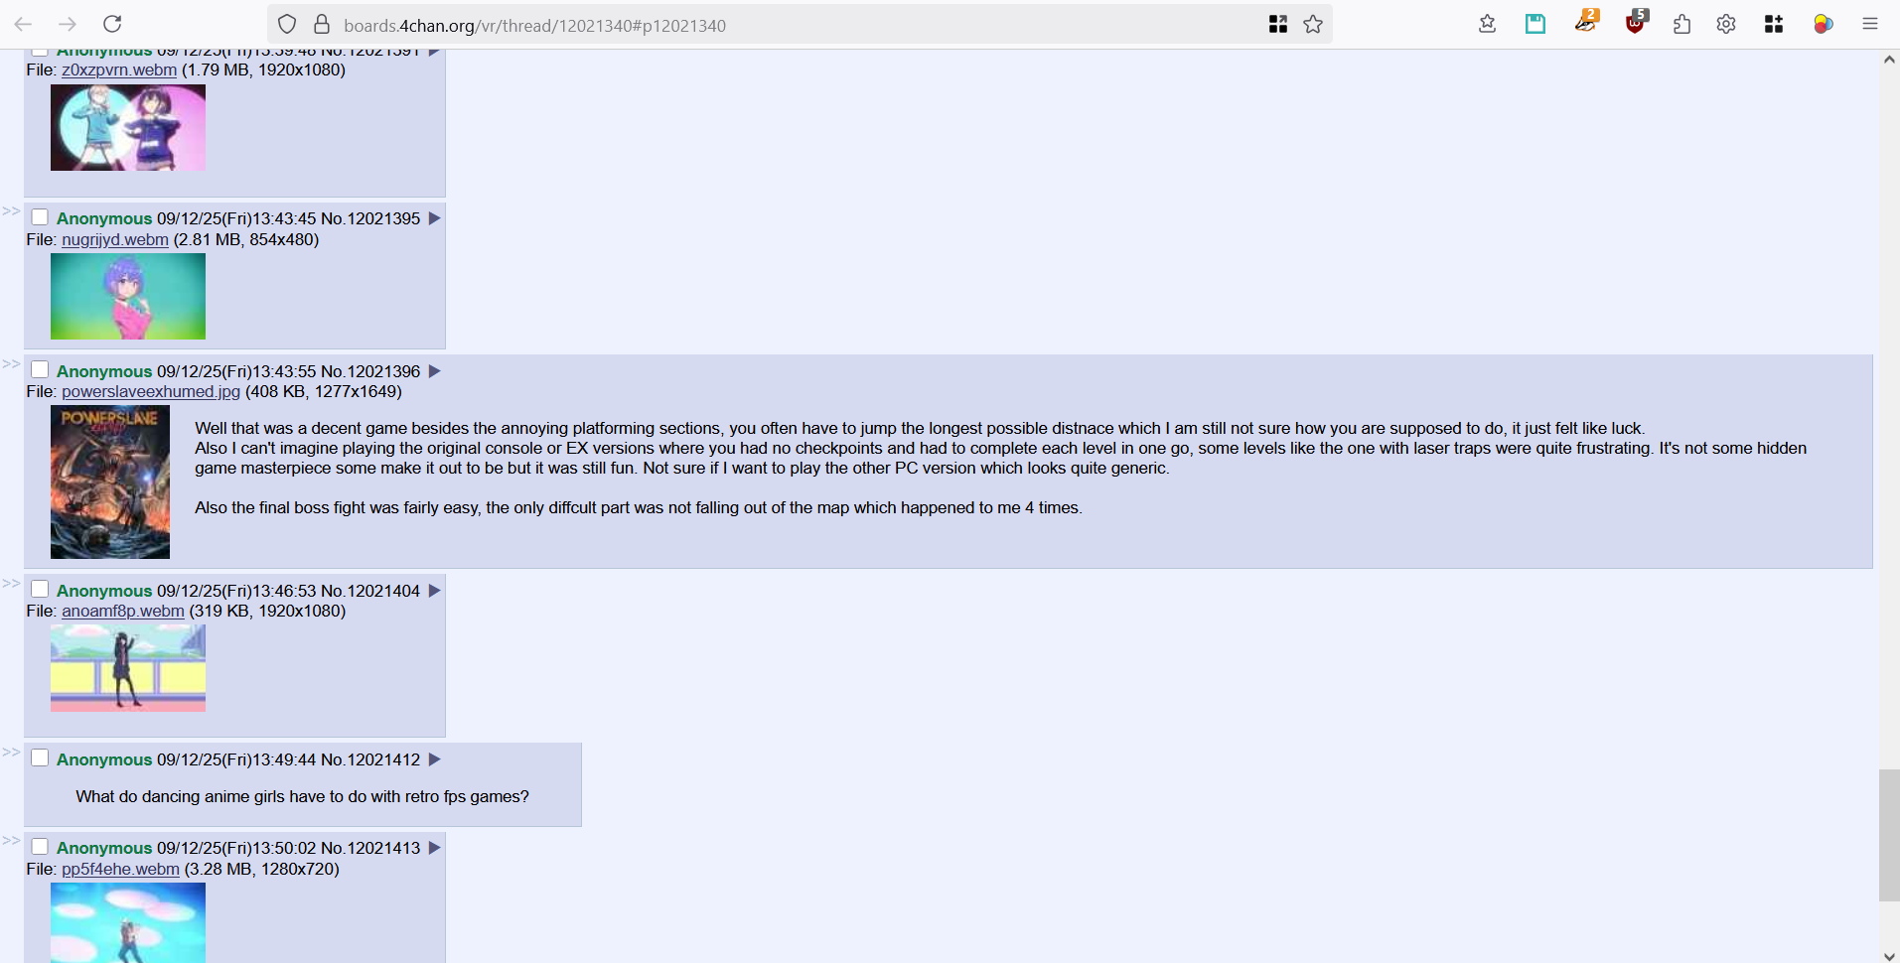The height and width of the screenshot is (963, 1900).
Task: Bookmark this thread with the star icon
Action: tap(1313, 25)
